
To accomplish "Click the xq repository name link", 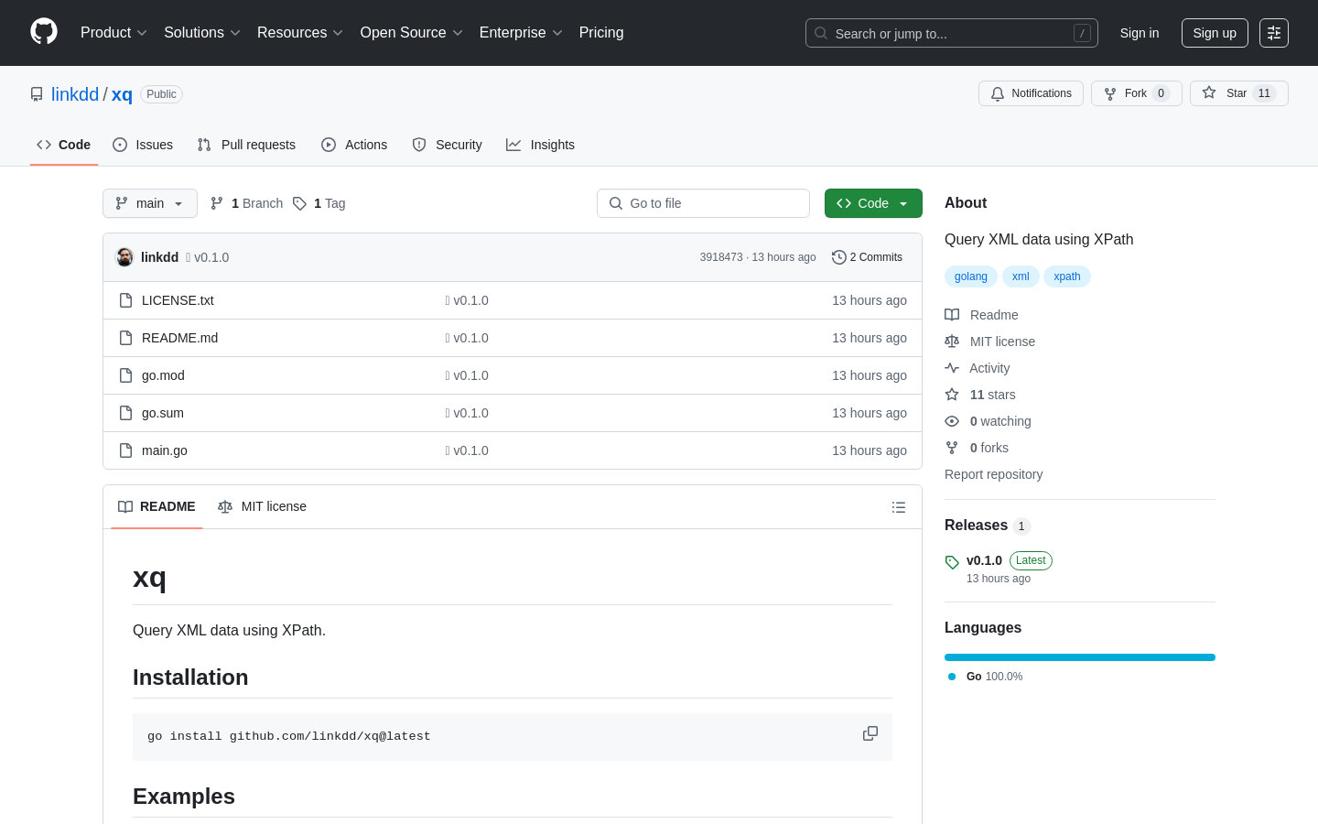I will click(x=122, y=94).
